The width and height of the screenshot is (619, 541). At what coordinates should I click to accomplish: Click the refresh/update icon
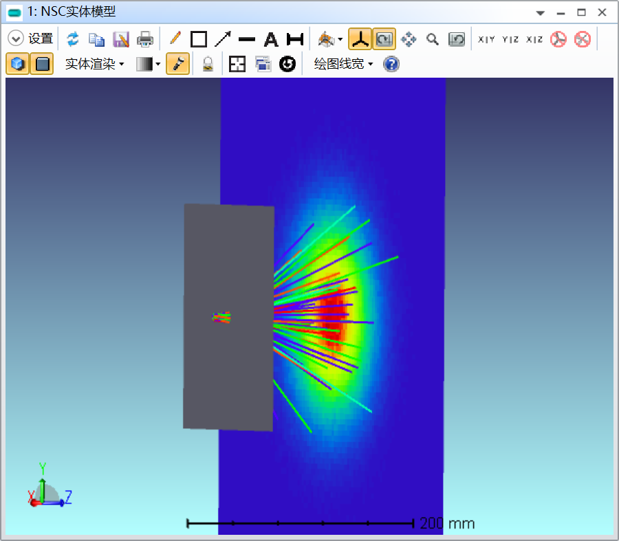pos(73,39)
